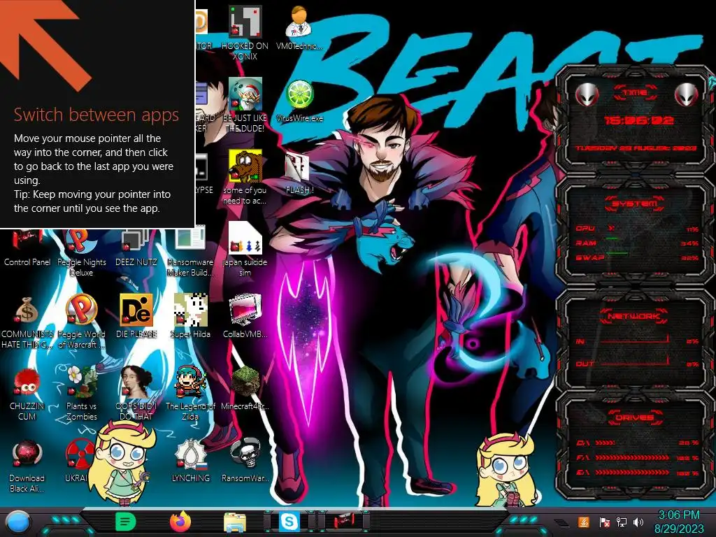Click the widget date 'Tuesday 29 August 2023'
Image resolution: width=716 pixels, height=537 pixels.
click(x=635, y=148)
